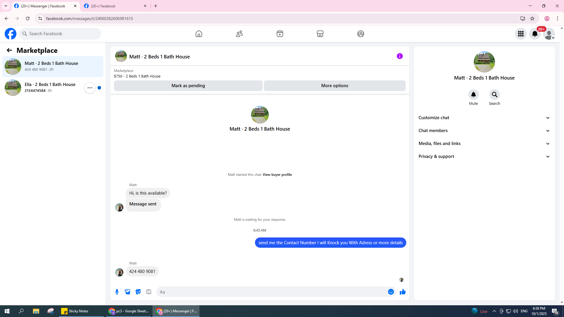Go to Facebook Home feed icon
564x317 pixels.
[199, 34]
